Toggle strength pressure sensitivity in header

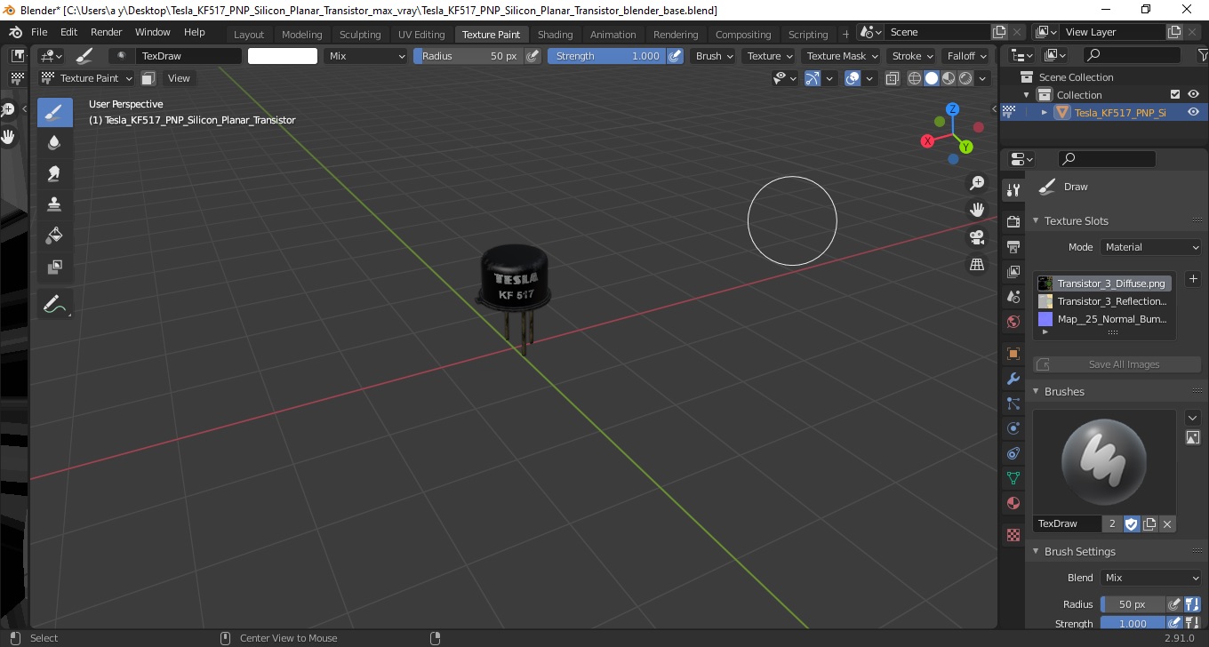[676, 55]
